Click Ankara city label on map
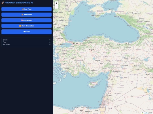Image resolution: width=153 pixels, height=114 pixels. [x=92, y=49]
